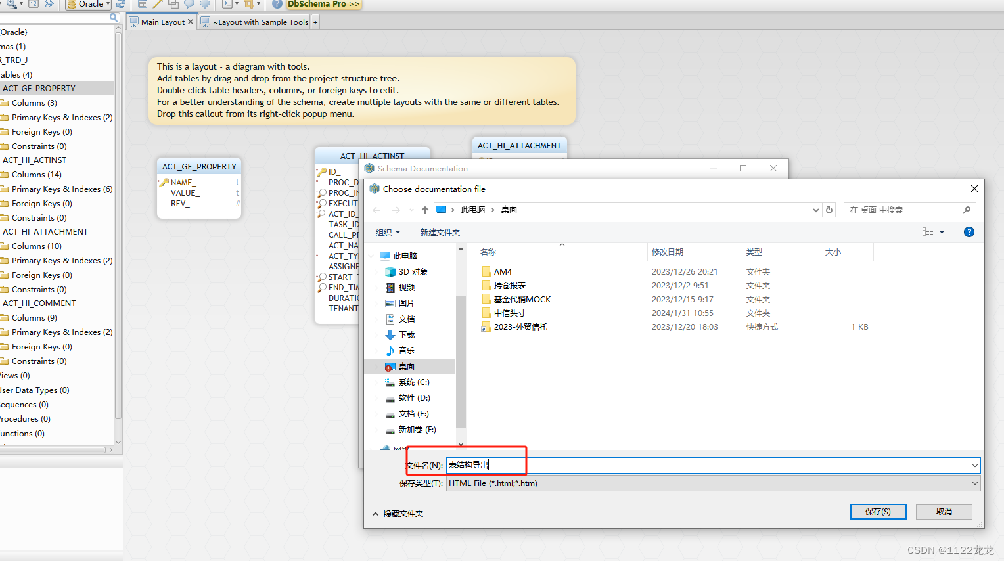Click the back arrow in file dialog

coord(377,210)
